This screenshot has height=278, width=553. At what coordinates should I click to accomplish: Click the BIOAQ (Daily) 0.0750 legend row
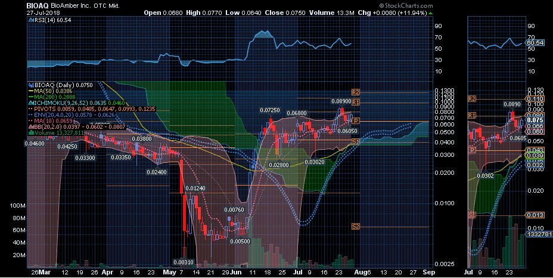tap(60, 85)
